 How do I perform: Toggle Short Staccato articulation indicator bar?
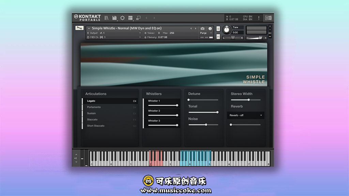(x=82, y=126)
